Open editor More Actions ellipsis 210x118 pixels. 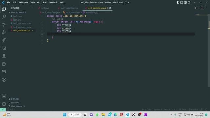206,8
